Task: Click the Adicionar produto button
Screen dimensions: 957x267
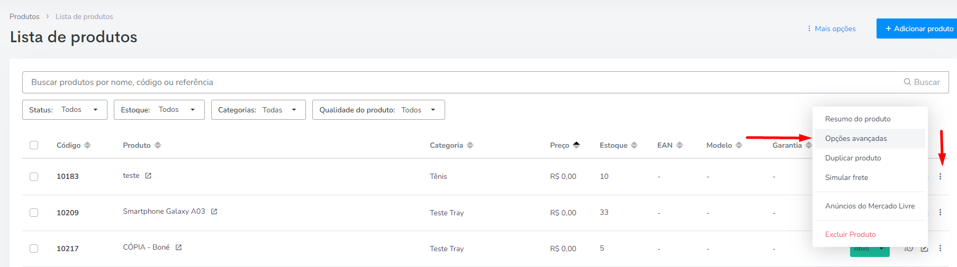Action: click(917, 28)
